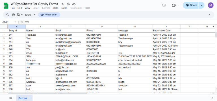Click the Submission Date header cell

[166, 31]
